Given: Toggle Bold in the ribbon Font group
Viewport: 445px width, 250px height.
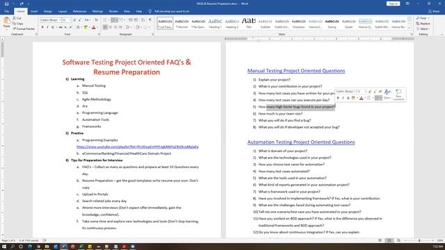Looking at the screenshot, I should click(x=42, y=27).
